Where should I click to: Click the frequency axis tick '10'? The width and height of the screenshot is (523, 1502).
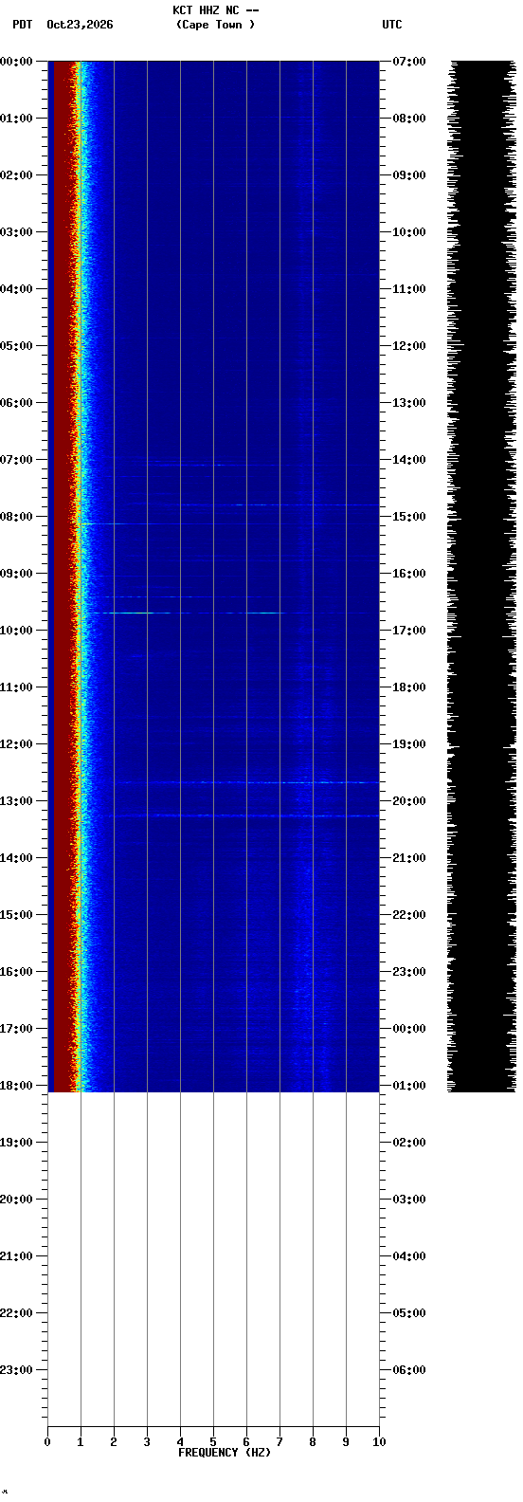click(379, 1442)
